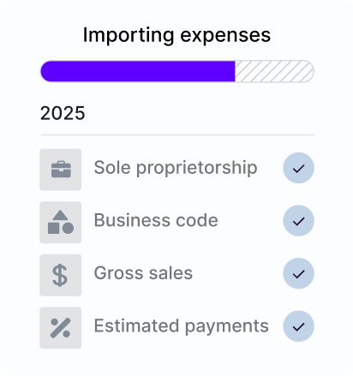
Task: Click the divider line below 2025
Action: (x=177, y=134)
